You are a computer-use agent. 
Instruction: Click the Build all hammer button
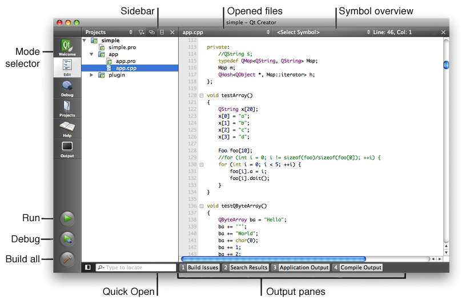(x=67, y=259)
